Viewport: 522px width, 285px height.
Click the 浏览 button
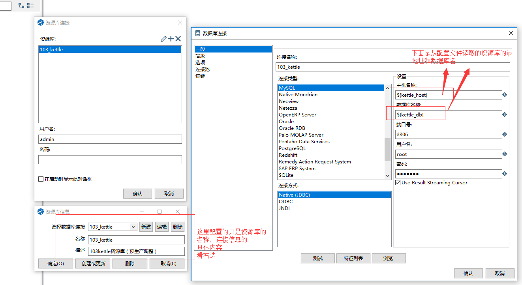tap(389, 259)
